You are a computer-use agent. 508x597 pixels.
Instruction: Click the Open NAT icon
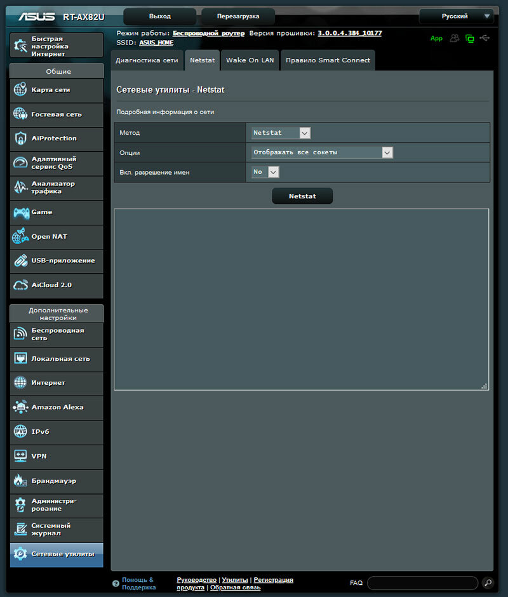click(20, 236)
